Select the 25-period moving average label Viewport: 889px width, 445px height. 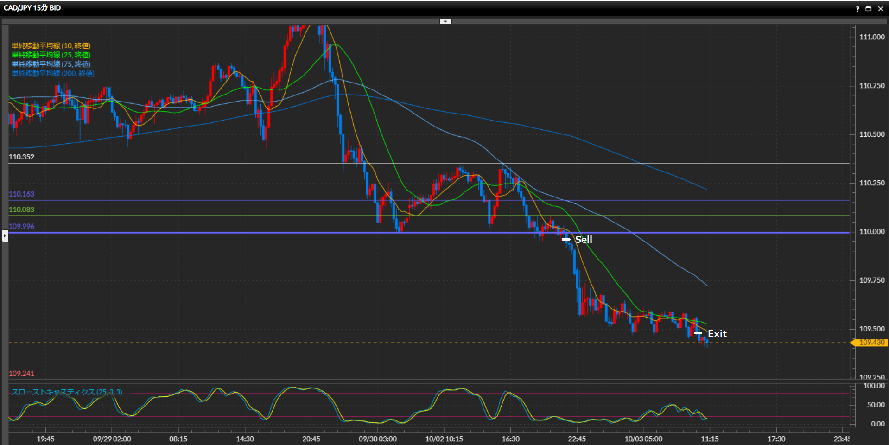pos(51,55)
